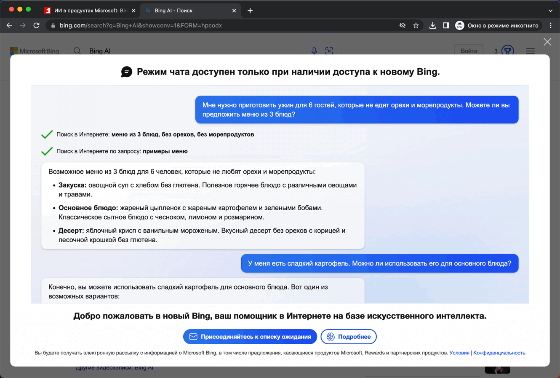Click the 'Десерт' menu bullet
The image size is (560, 378).
pos(202,235)
